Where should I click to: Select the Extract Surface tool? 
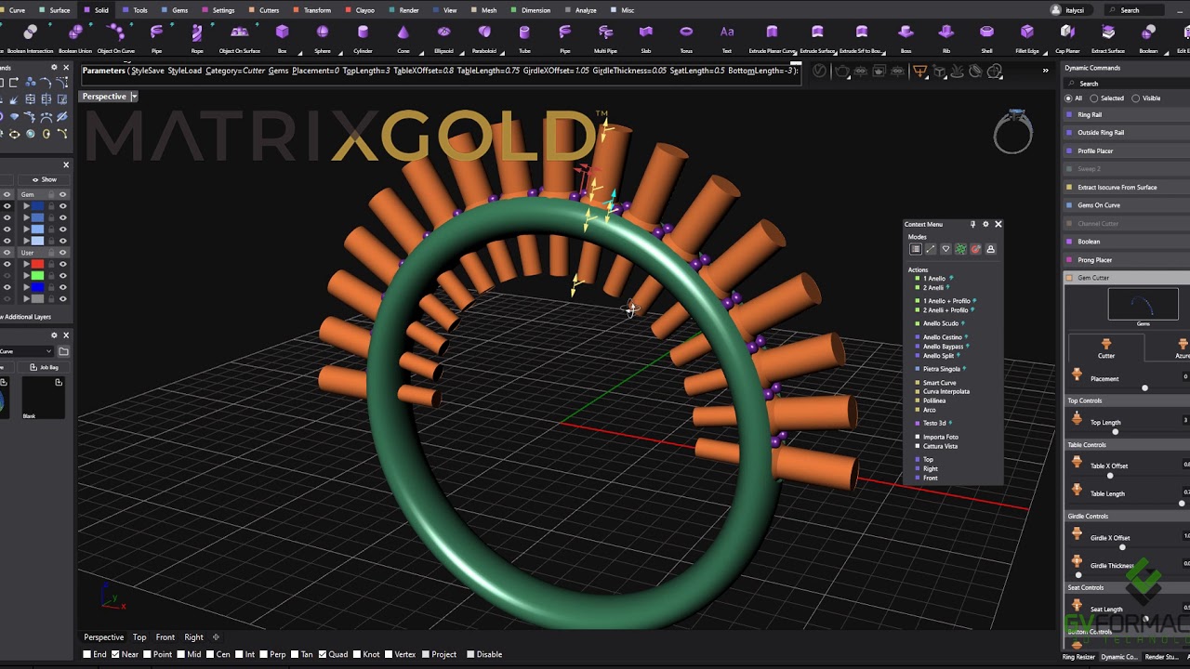pos(1108,38)
